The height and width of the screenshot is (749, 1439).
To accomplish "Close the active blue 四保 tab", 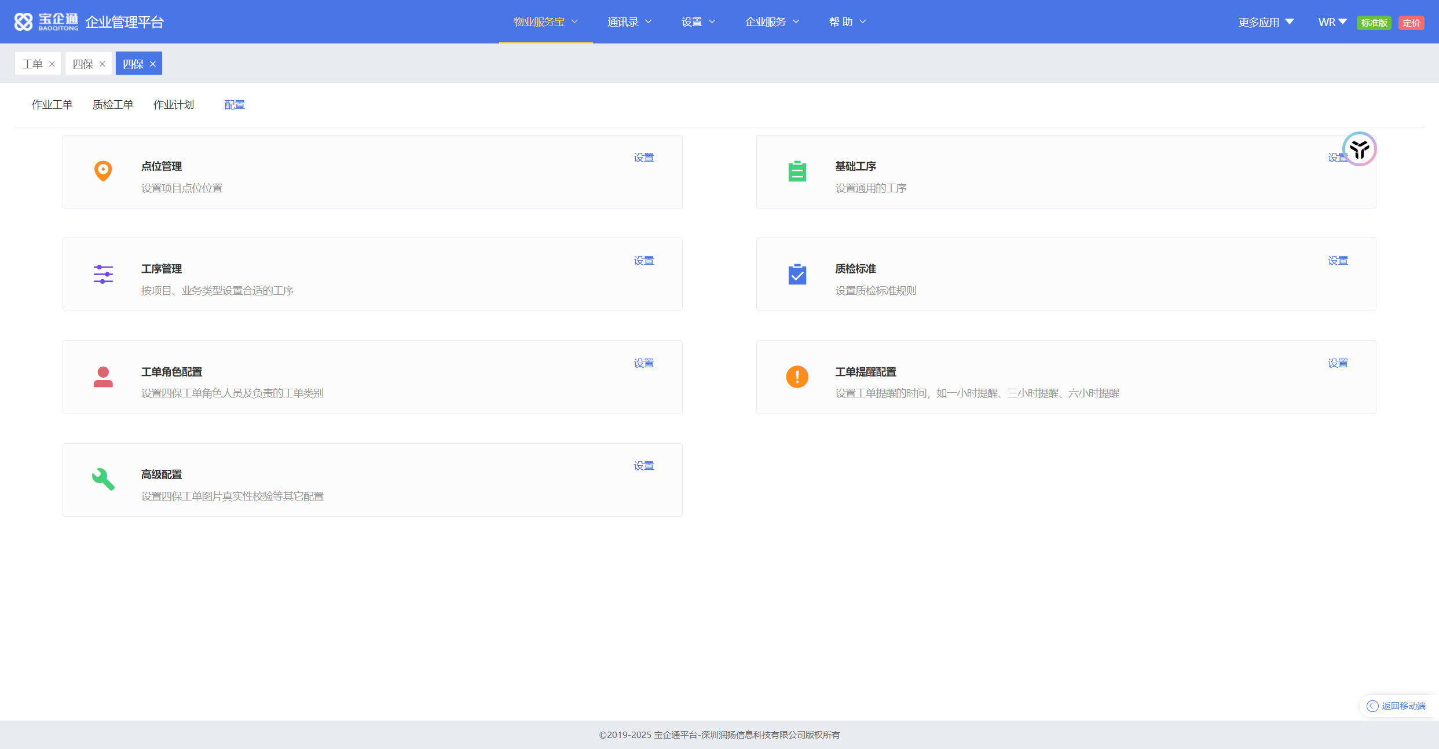I will [153, 64].
